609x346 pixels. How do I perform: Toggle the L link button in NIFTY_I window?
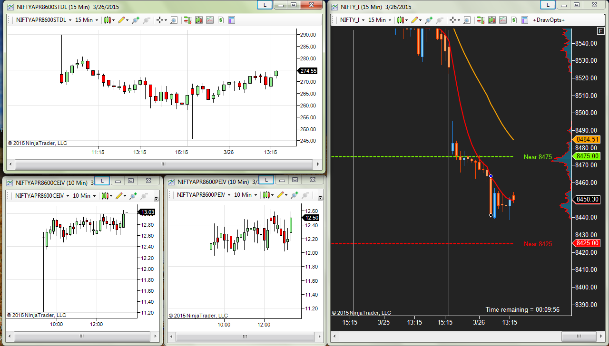tap(548, 5)
